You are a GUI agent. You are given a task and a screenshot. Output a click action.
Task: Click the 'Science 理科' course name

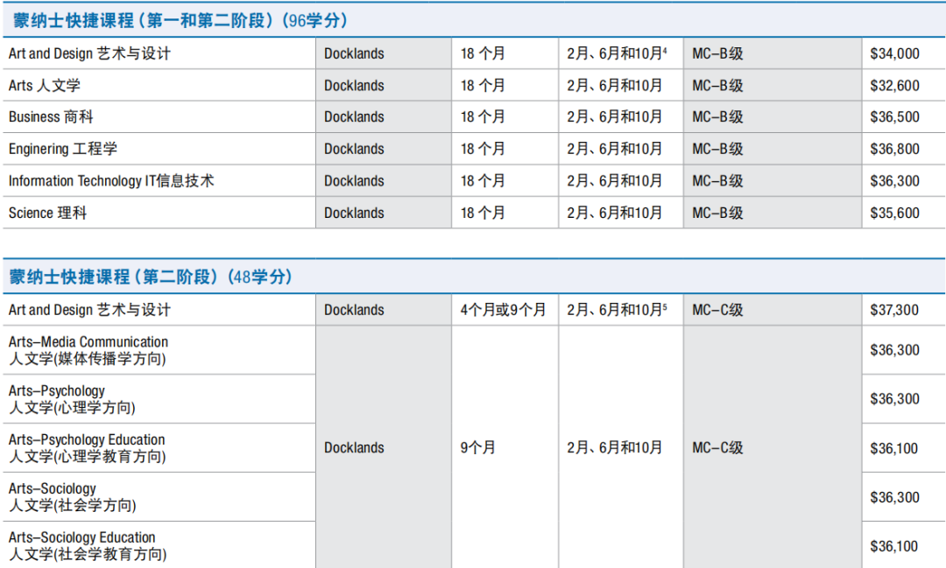47,213
